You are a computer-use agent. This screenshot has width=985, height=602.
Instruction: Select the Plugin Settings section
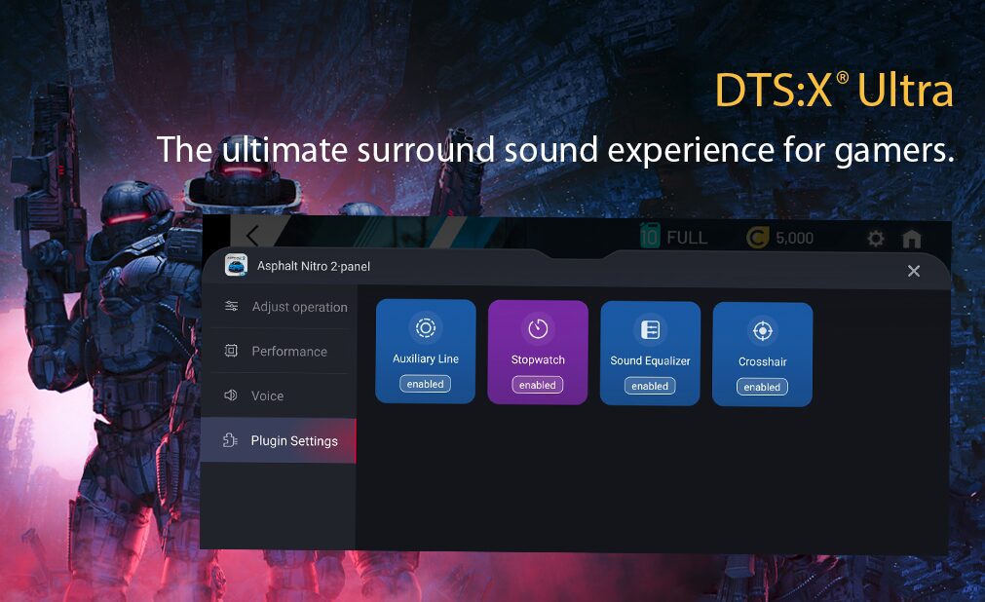coord(279,440)
